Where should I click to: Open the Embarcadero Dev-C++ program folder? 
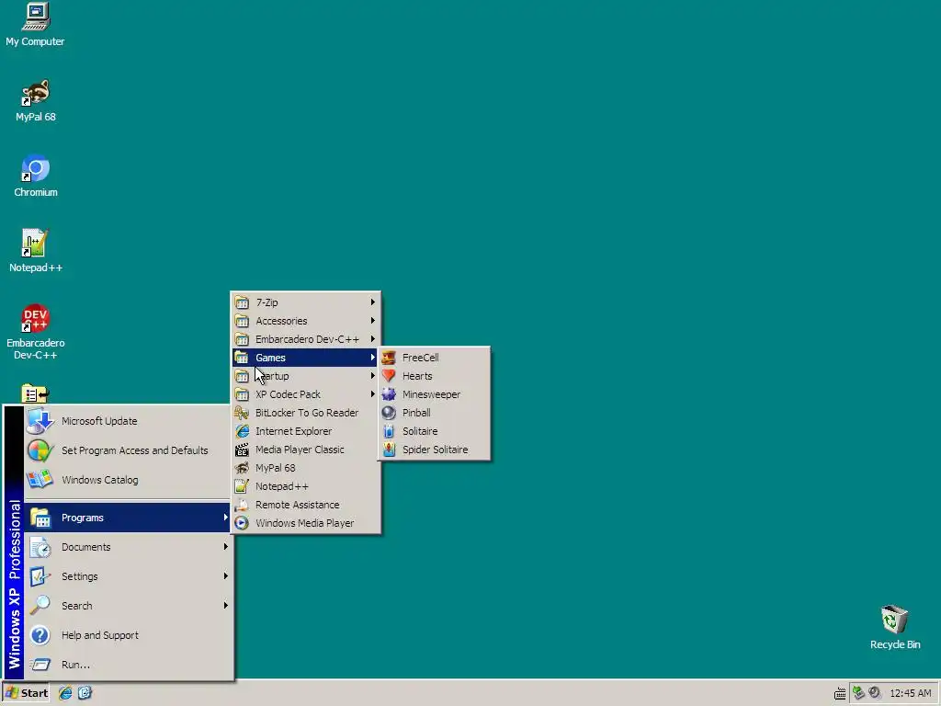(x=305, y=339)
